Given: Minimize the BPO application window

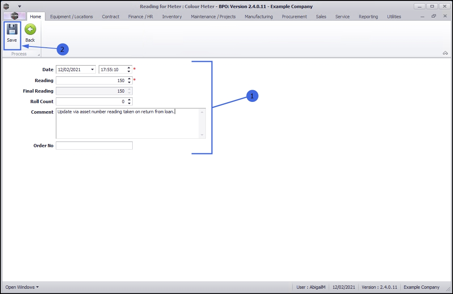Looking at the screenshot, I should [419, 6].
